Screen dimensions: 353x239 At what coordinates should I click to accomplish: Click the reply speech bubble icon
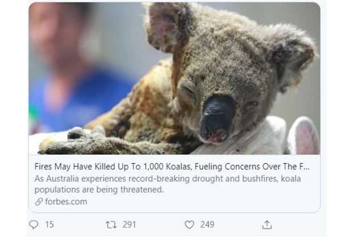(x=33, y=225)
